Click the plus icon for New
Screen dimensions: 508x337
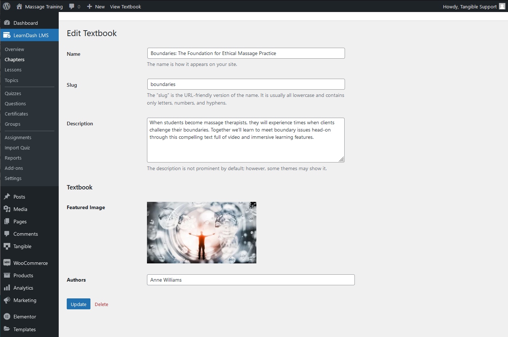click(89, 7)
